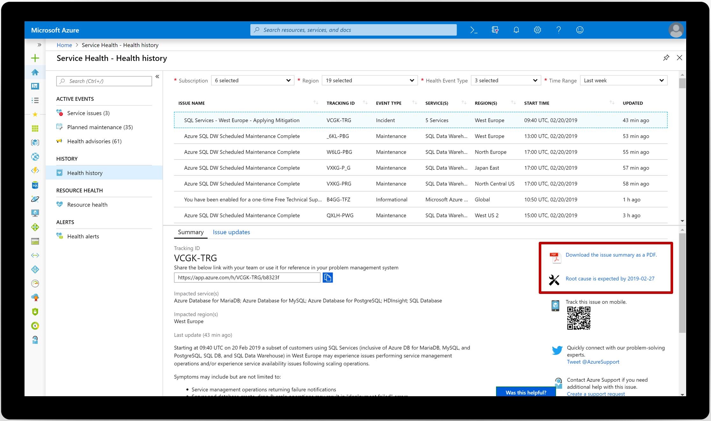
Task: Click the search resources, services, and docs field
Action: pyautogui.click(x=353, y=30)
